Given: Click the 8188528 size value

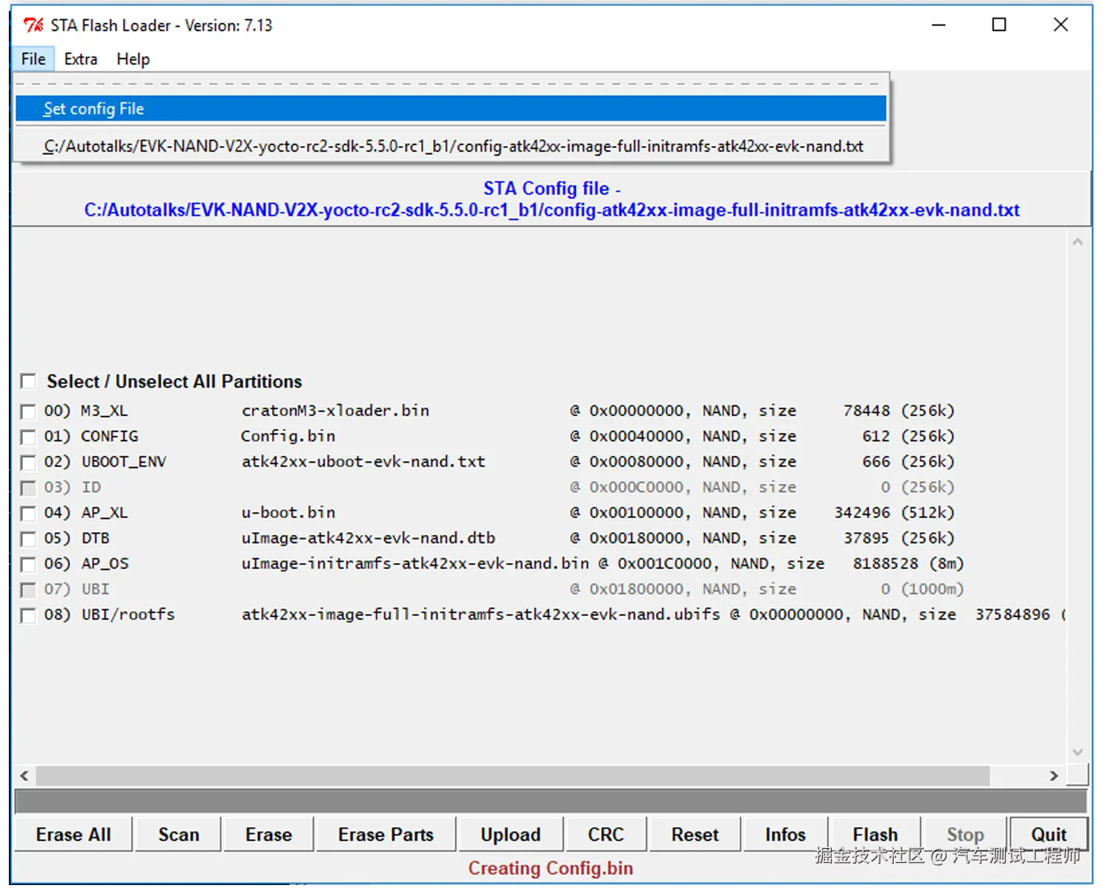Looking at the screenshot, I should click(x=885, y=563).
